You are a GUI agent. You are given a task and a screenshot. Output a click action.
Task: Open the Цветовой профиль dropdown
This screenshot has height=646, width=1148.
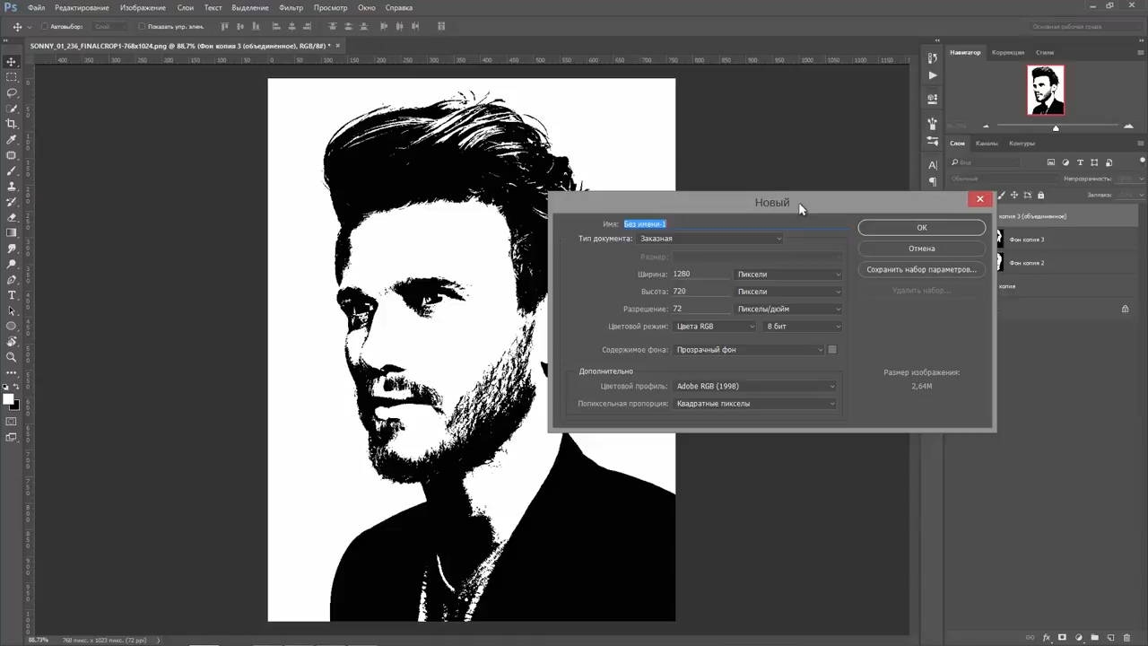(x=755, y=387)
